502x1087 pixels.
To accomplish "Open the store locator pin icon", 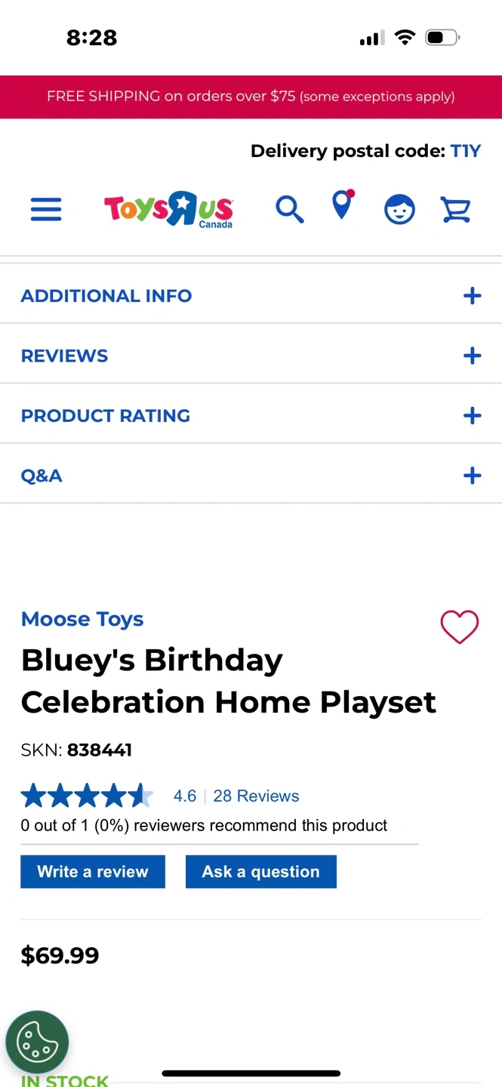I will coord(343,205).
